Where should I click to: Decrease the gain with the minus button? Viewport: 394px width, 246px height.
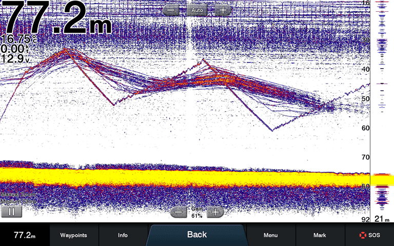pyautogui.click(x=178, y=212)
